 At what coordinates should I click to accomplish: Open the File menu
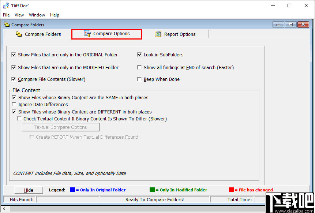point(6,15)
